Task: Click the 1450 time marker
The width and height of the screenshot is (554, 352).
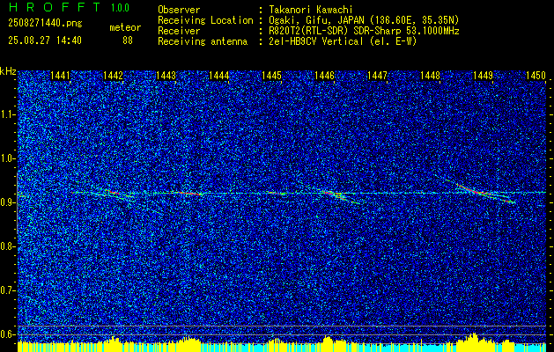Action: pyautogui.click(x=536, y=76)
